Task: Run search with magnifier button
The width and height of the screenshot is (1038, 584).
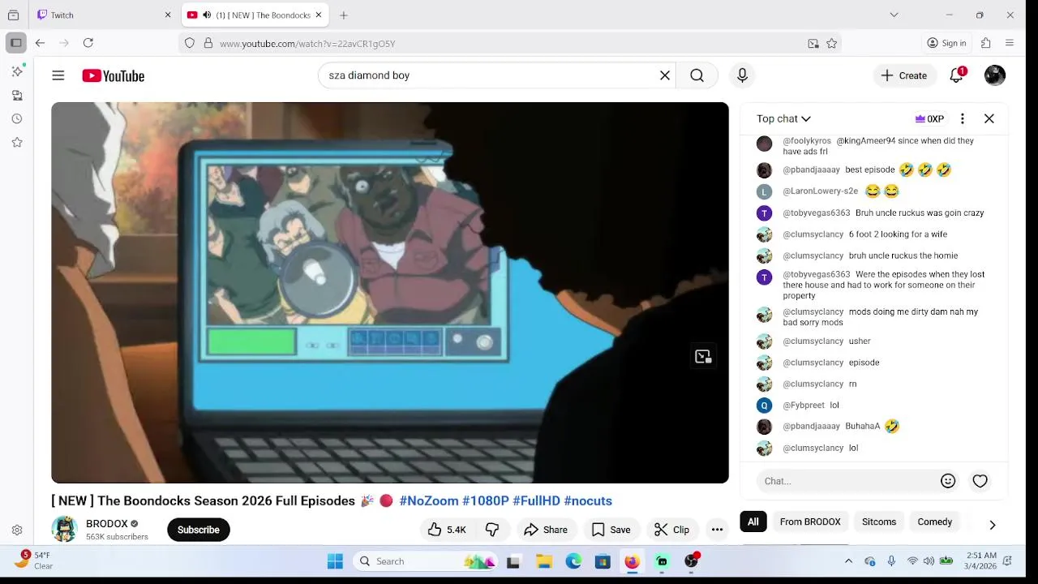Action: tap(697, 75)
